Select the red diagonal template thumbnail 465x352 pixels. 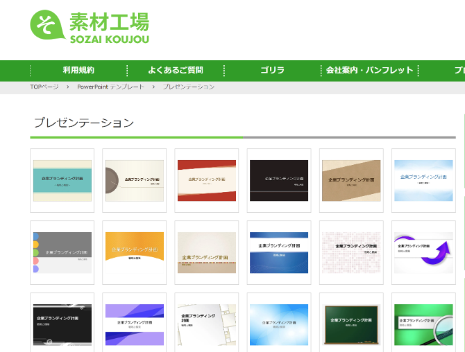click(207, 180)
